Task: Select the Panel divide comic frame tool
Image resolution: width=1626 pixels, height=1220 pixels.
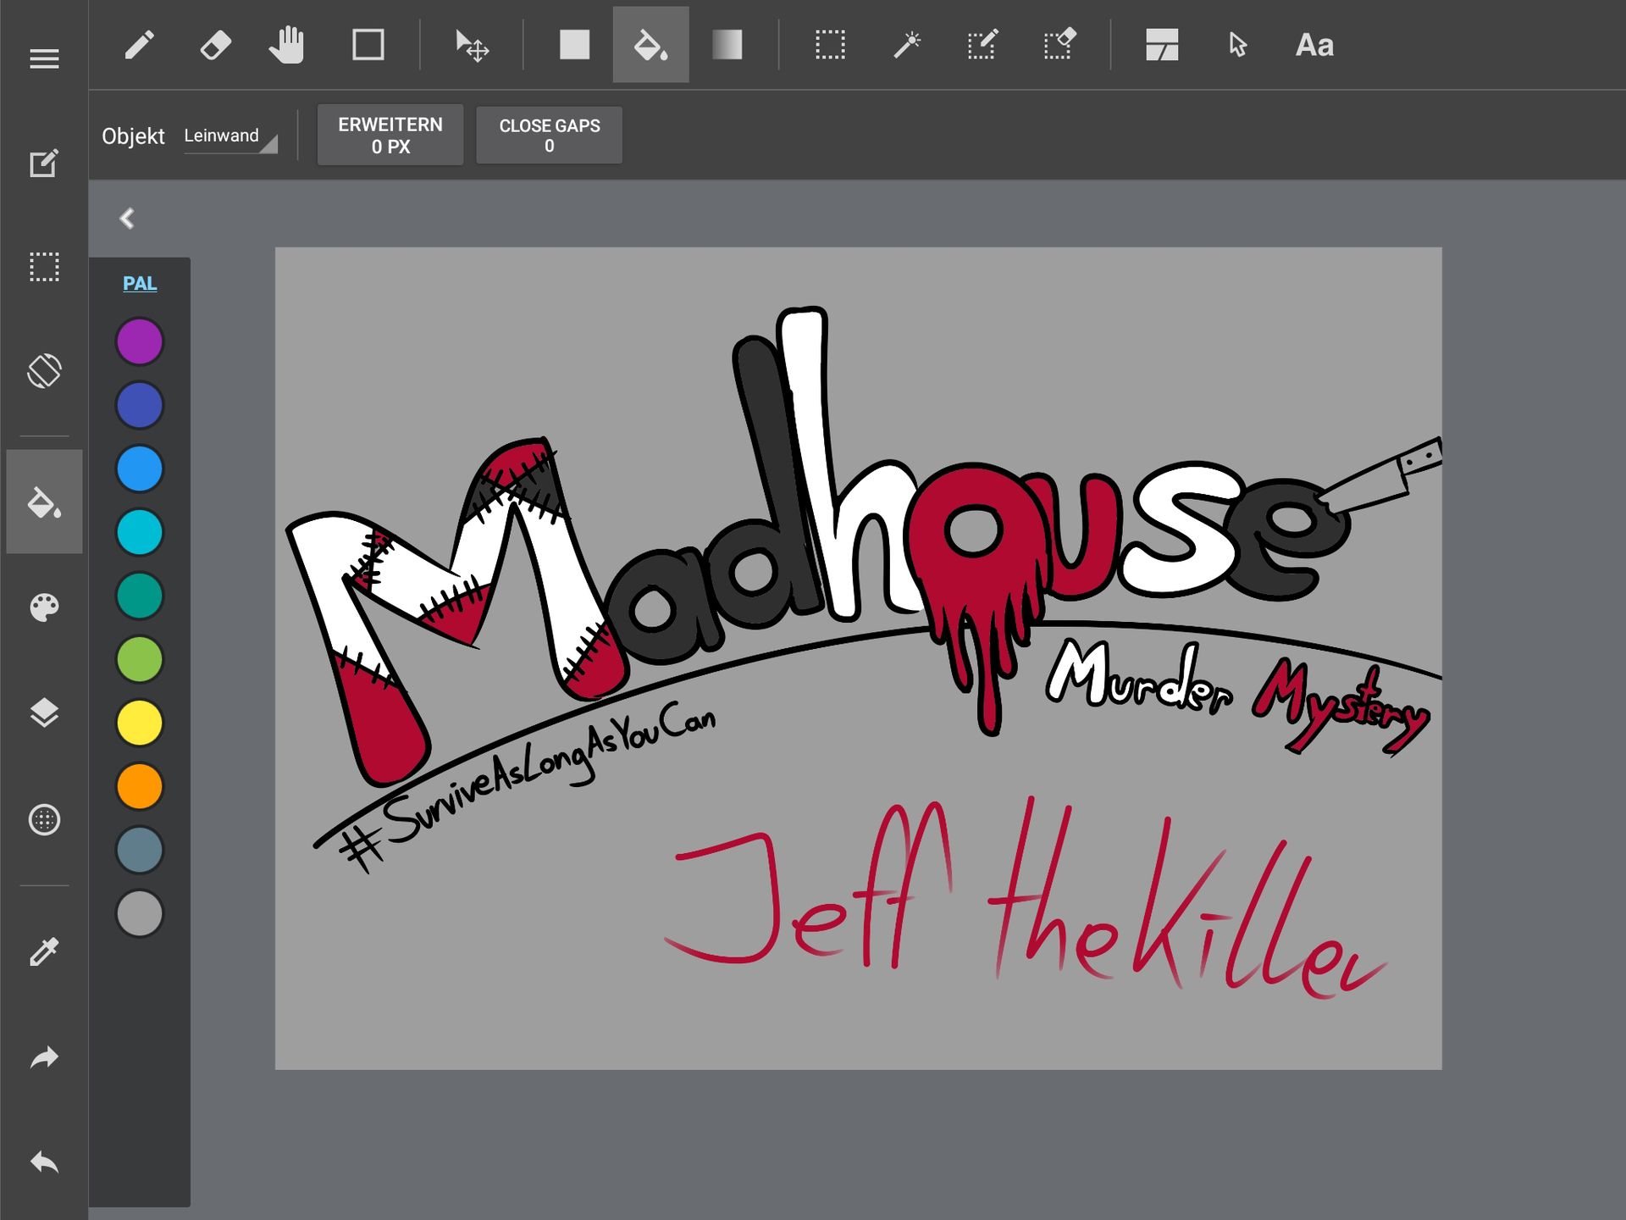Action: click(1162, 45)
